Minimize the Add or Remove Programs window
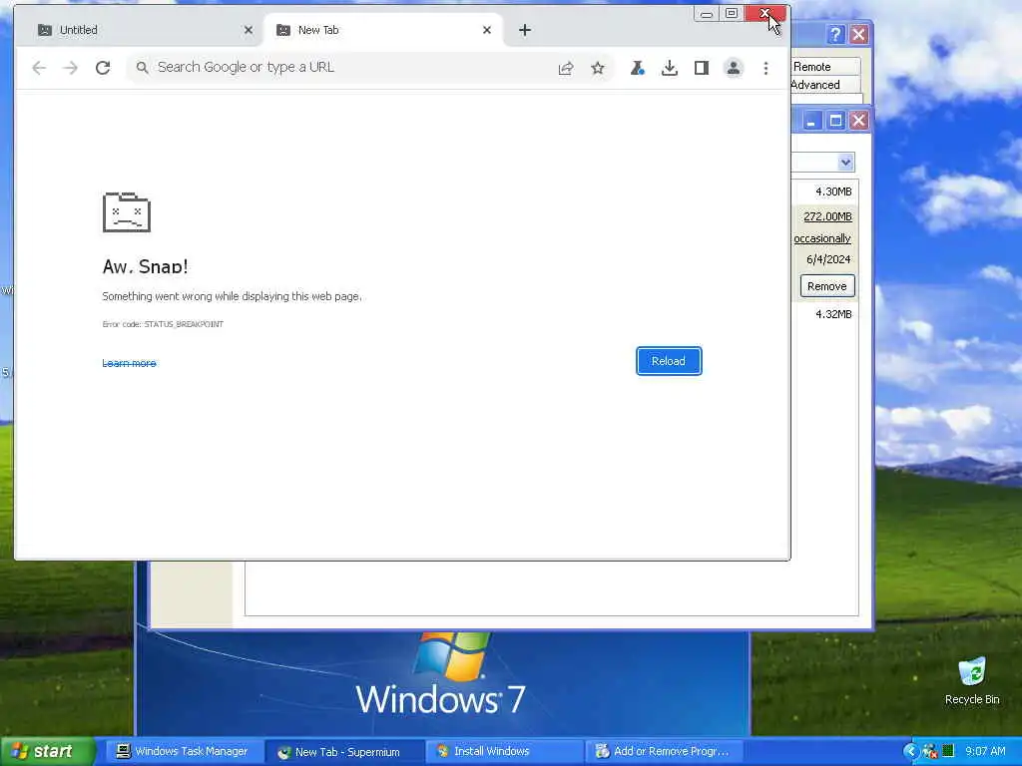Screen dimensions: 1022x766 pyautogui.click(x=811, y=121)
